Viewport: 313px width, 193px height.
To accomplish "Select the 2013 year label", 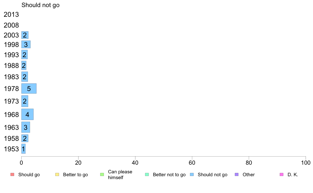I will (11, 14).
